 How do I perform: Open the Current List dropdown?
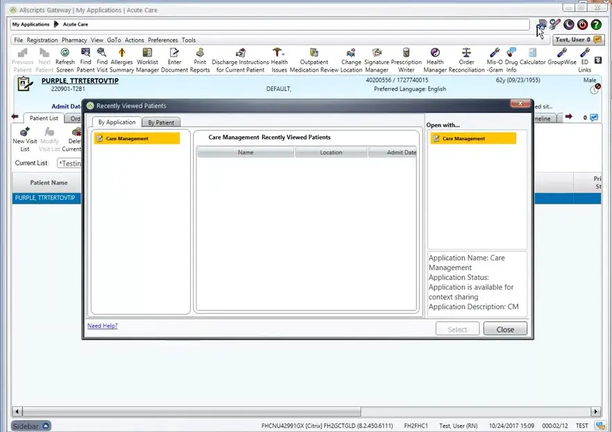pyautogui.click(x=70, y=163)
